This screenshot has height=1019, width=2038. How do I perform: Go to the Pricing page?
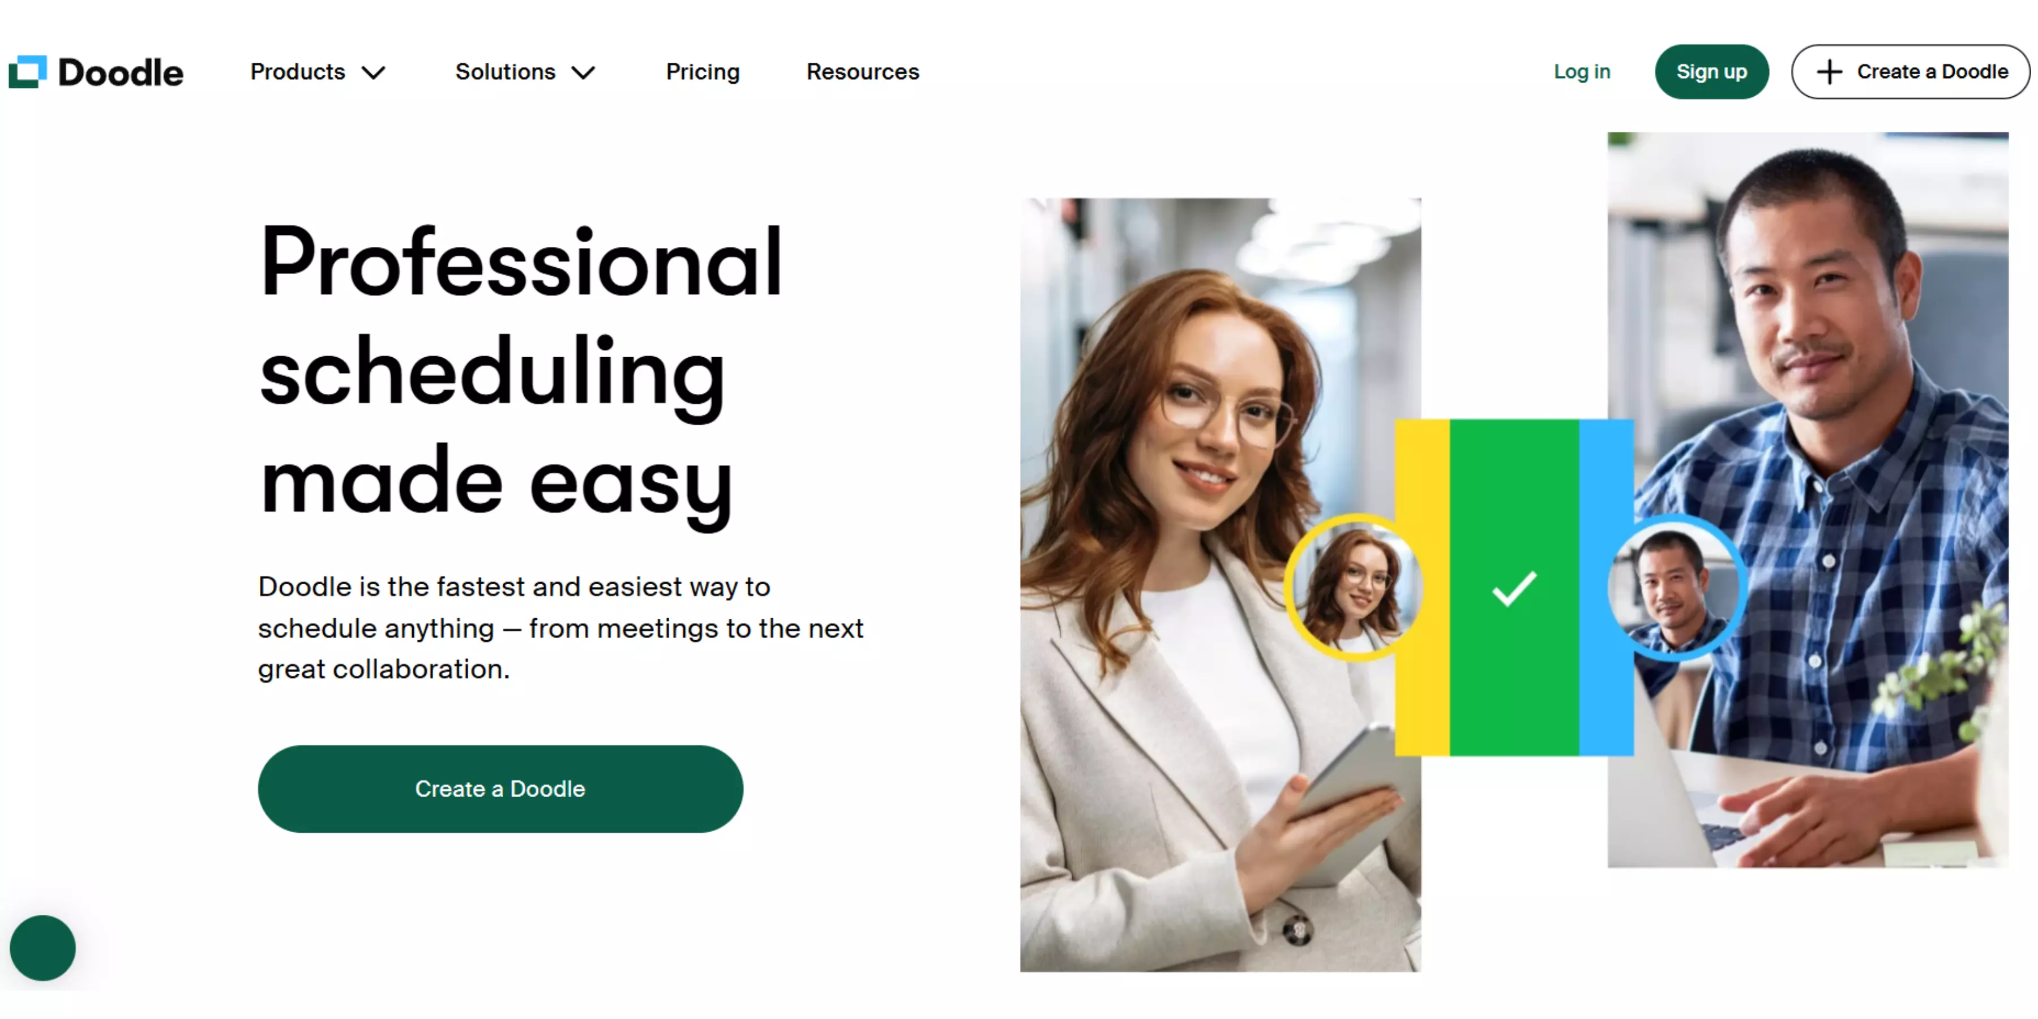point(703,72)
